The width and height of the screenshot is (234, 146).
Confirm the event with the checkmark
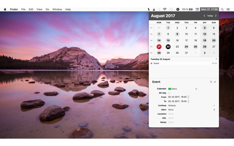point(215,82)
